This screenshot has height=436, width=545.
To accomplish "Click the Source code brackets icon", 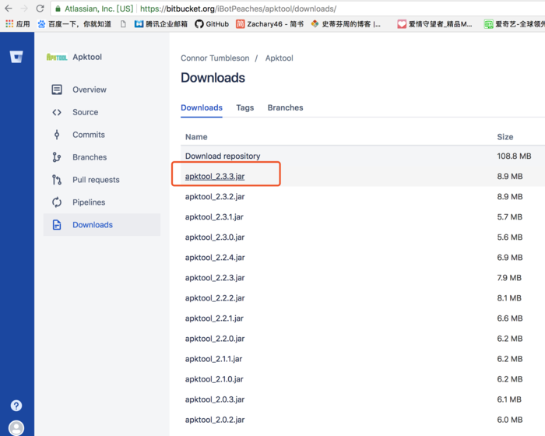I will (57, 112).
